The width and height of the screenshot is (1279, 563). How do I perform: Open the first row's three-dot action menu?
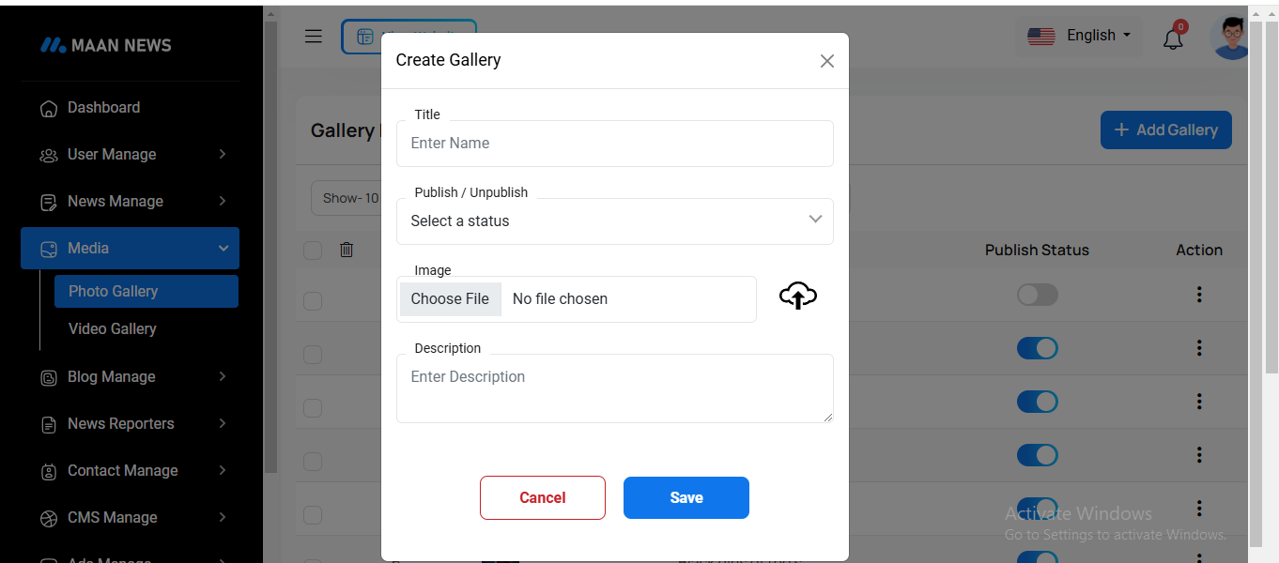pyautogui.click(x=1199, y=295)
